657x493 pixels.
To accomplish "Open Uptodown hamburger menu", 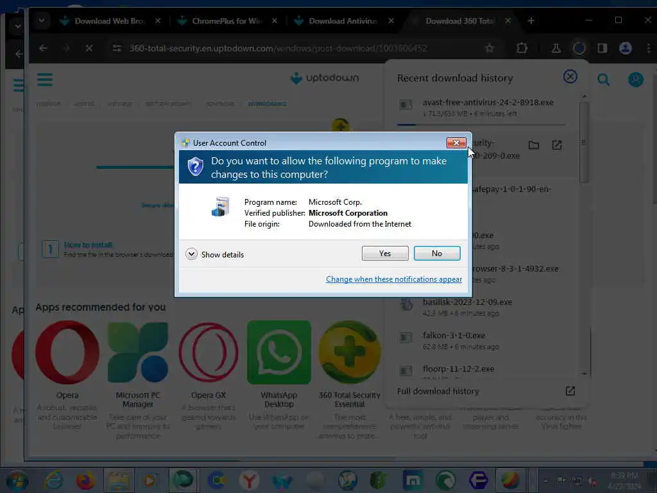I will 45,79.
